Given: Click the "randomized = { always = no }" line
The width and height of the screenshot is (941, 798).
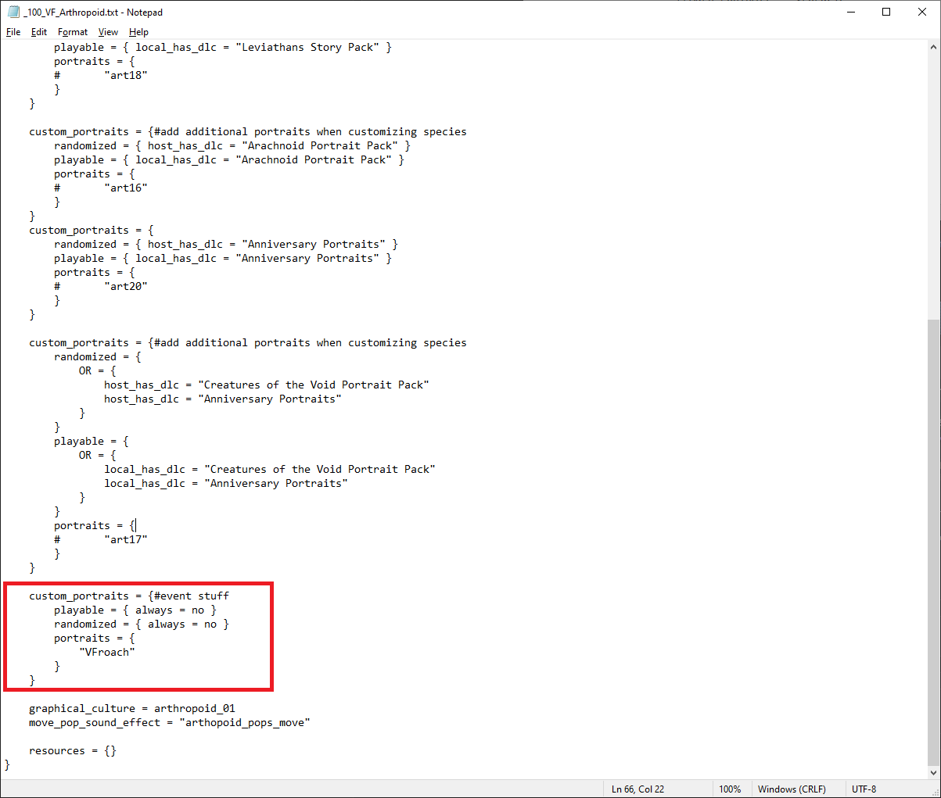Looking at the screenshot, I should click(142, 624).
